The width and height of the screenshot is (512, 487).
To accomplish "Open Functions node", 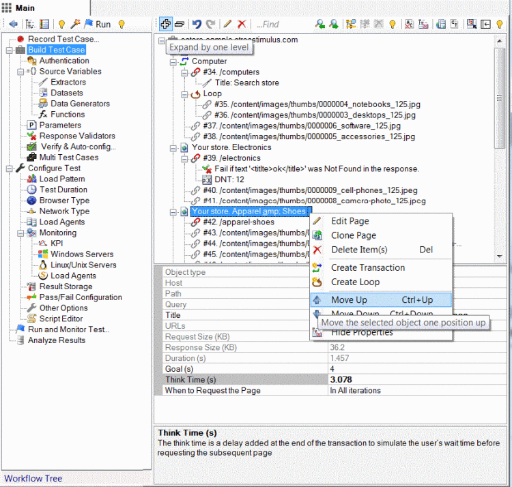I will [68, 114].
